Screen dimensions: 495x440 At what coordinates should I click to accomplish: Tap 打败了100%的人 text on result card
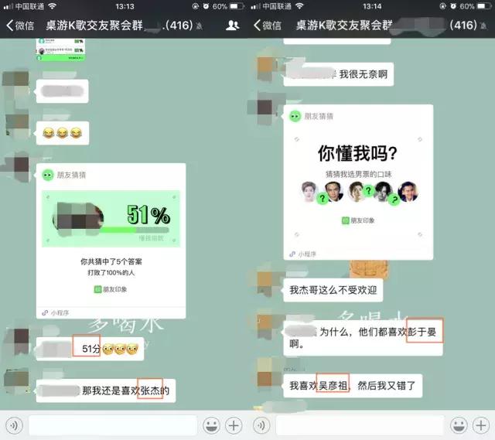(x=111, y=273)
